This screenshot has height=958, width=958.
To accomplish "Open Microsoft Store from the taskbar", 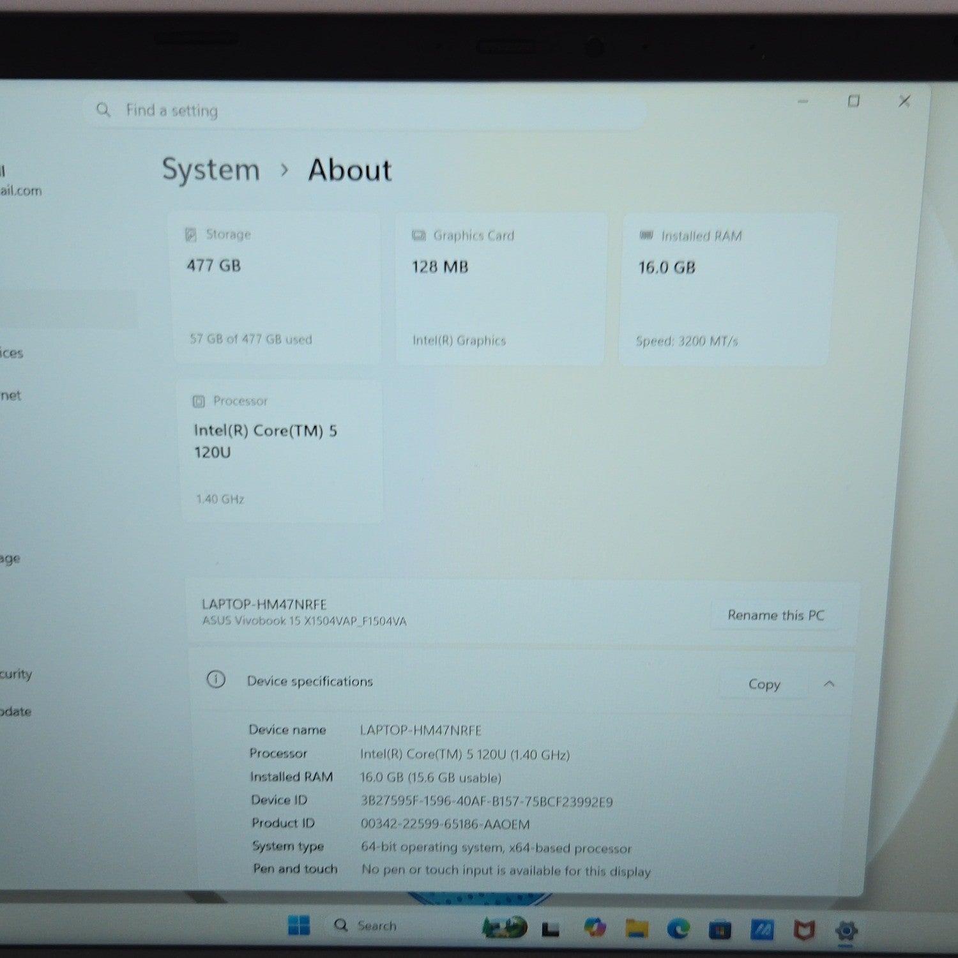I will [x=720, y=929].
